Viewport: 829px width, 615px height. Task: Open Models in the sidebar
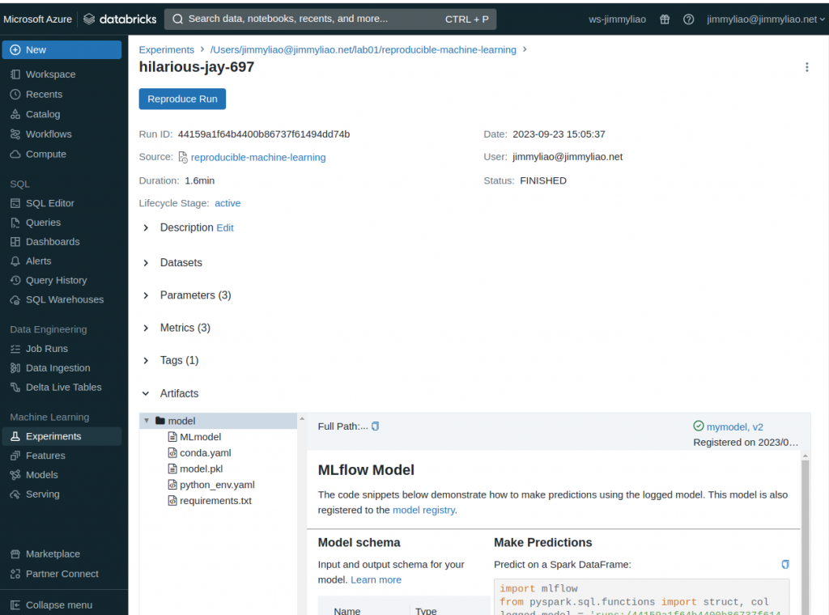click(x=42, y=475)
